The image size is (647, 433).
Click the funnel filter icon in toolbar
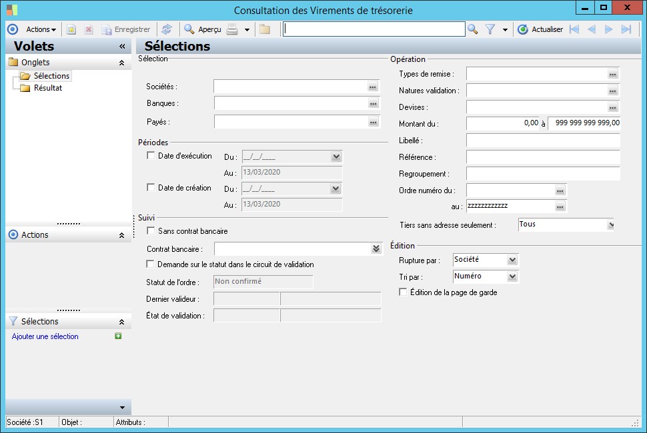490,29
